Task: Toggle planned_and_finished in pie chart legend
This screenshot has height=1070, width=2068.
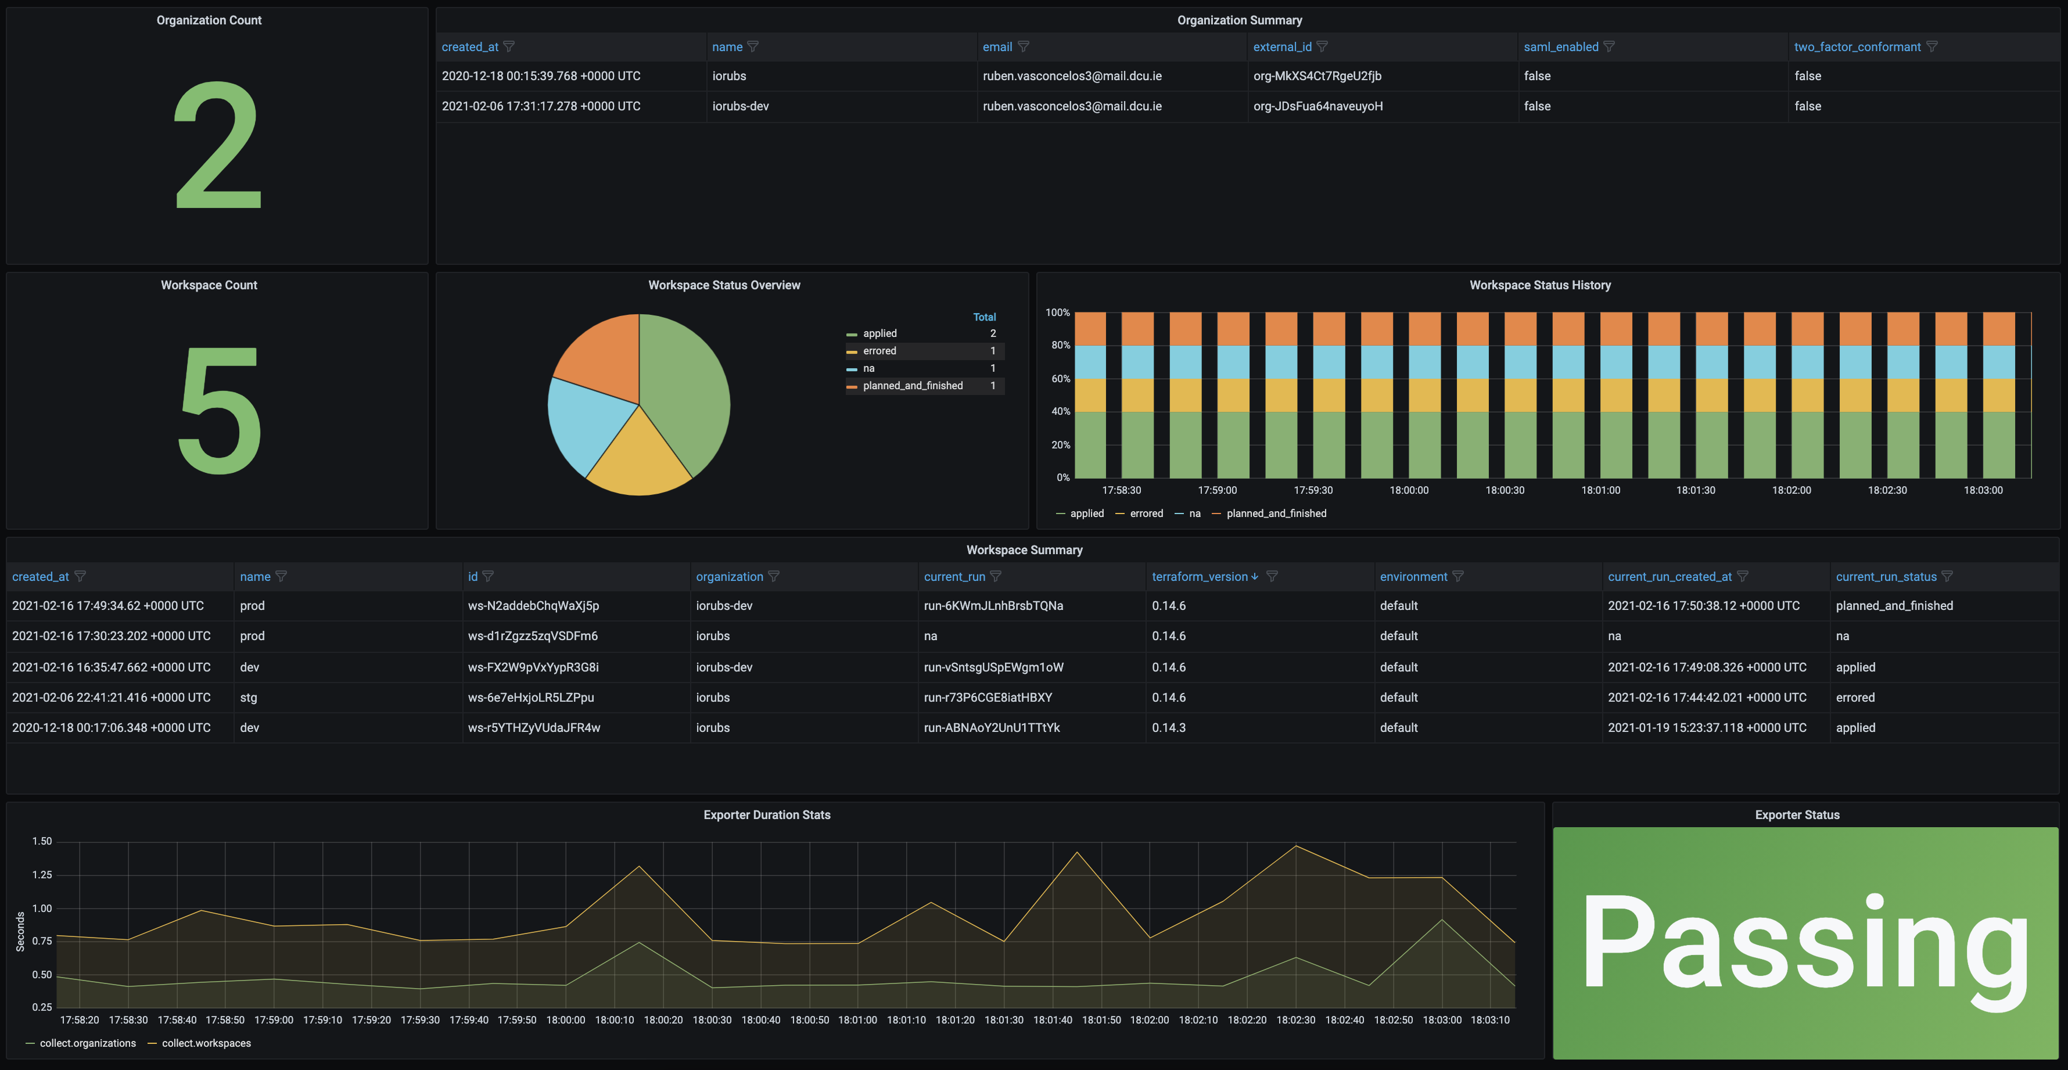Action: [912, 386]
